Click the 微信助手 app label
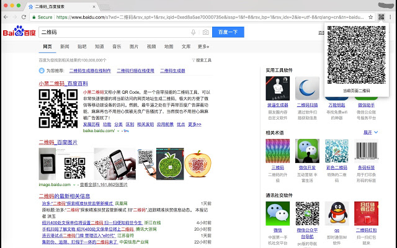Image resolution: width=397 pixels, height=248 pixels. 366,105
